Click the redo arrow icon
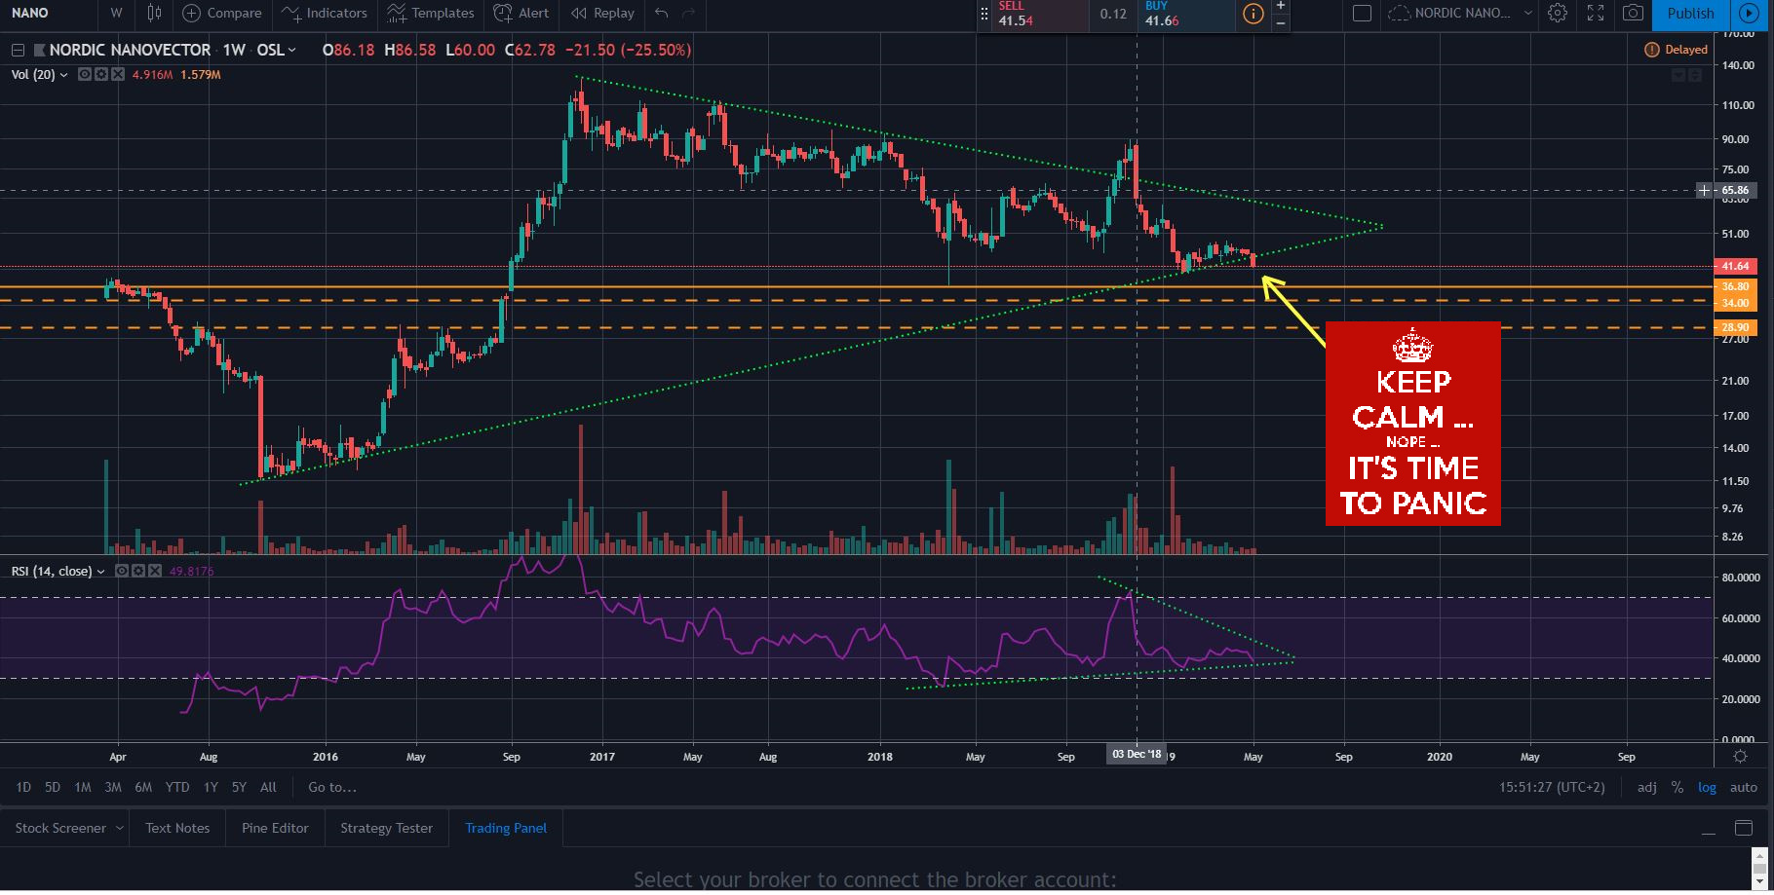 point(689,13)
